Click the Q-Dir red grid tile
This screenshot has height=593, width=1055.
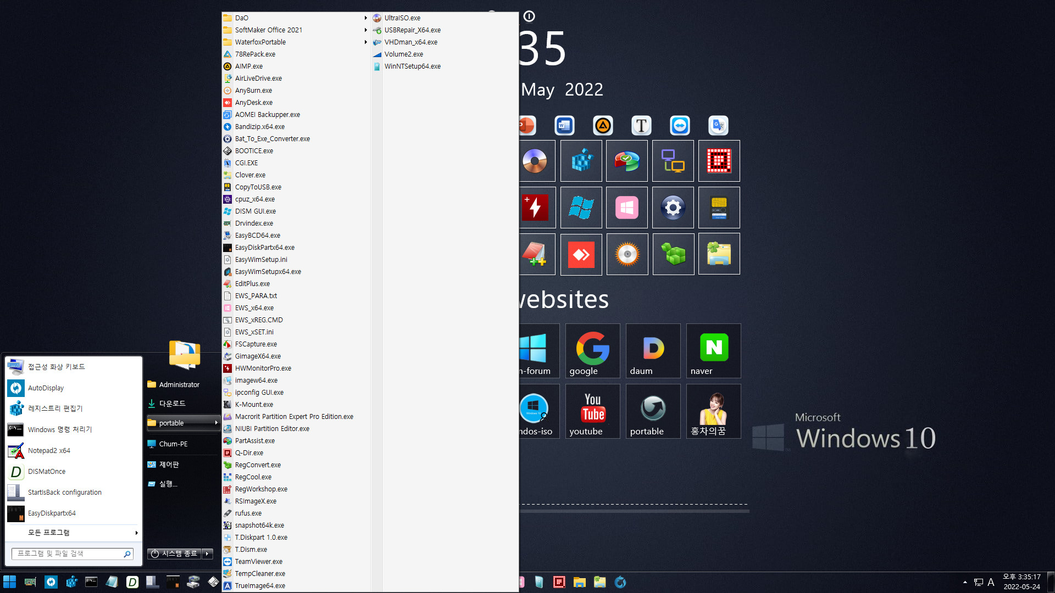click(x=719, y=161)
